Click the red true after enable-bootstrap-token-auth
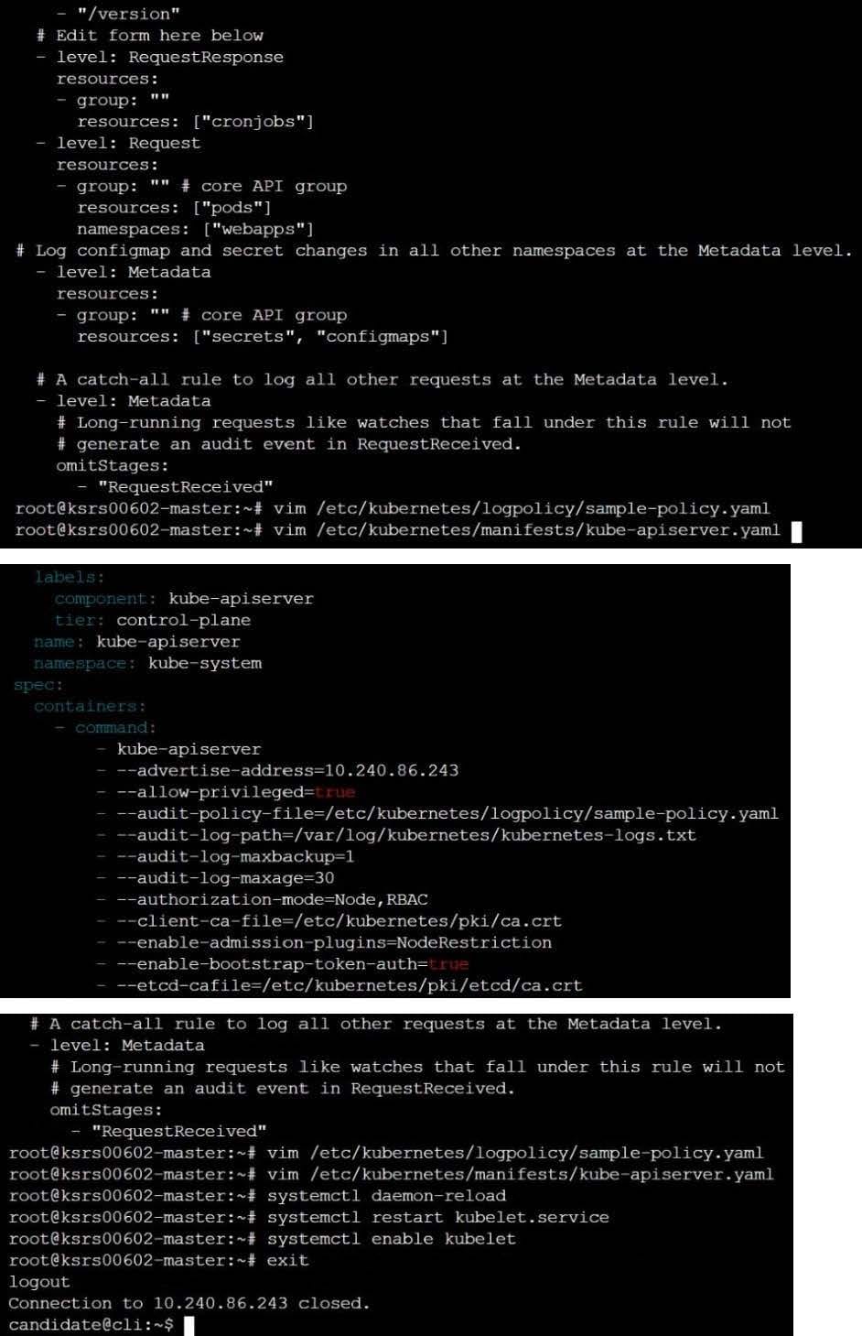 pos(448,964)
